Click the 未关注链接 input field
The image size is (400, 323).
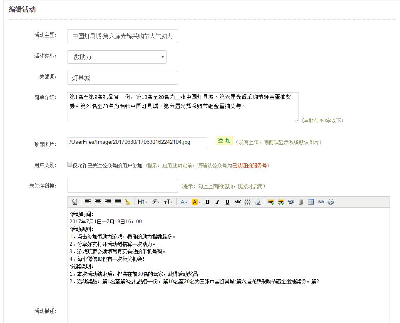(x=122, y=186)
